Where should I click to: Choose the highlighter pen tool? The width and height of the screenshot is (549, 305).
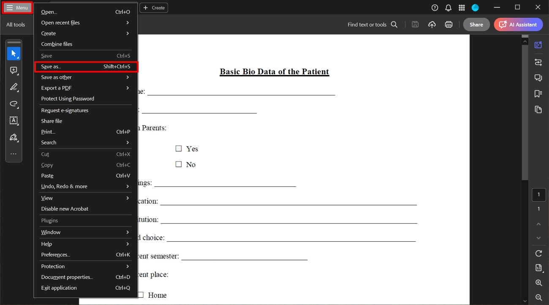14,87
